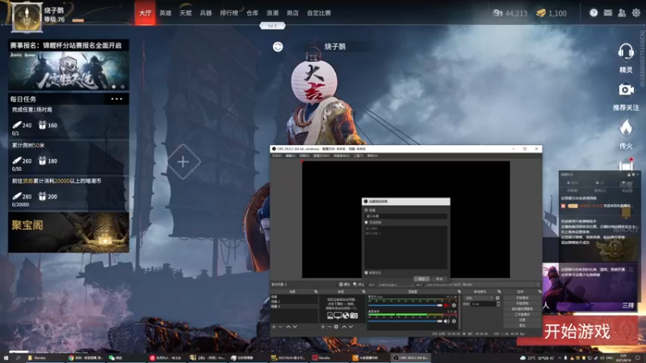Adjust the desktop audio volume slider in OBS
The height and width of the screenshot is (363, 646).
tap(405, 321)
